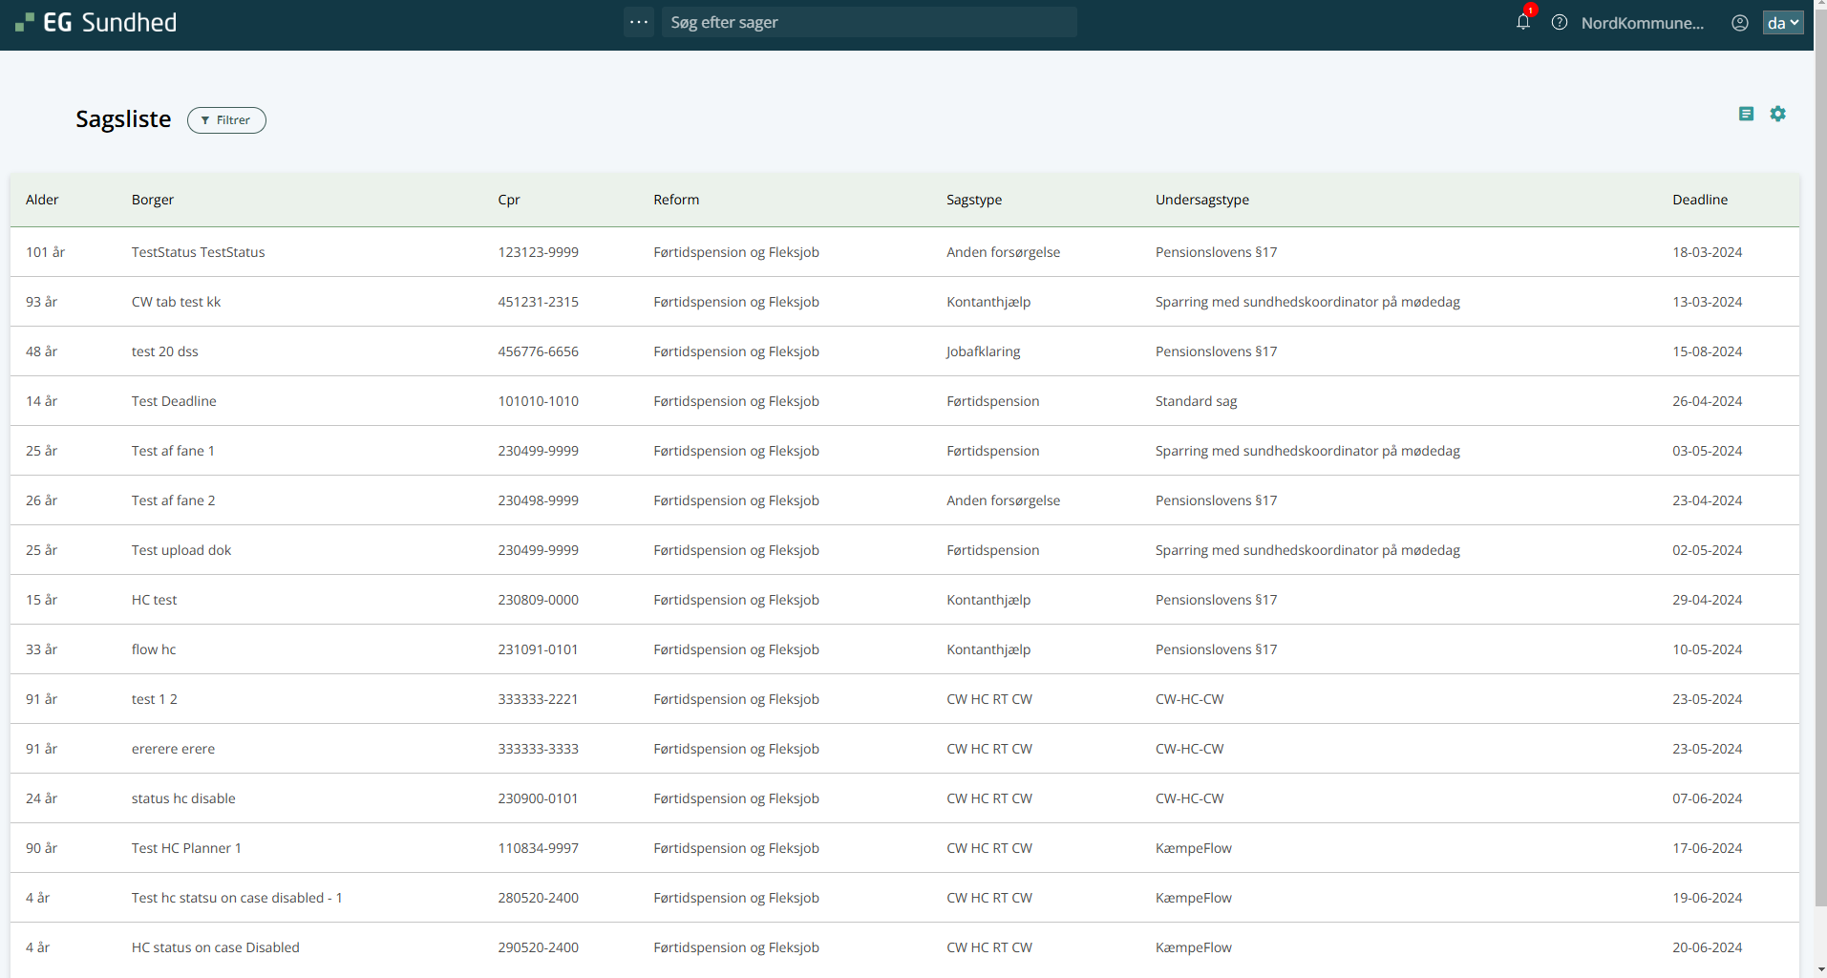Open the language dropdown showing da

1783,22
